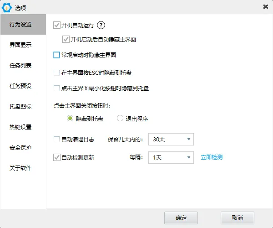The height and width of the screenshot is (228, 273).
Task: Switch to the 行为设置 tab
Action: coord(23,25)
